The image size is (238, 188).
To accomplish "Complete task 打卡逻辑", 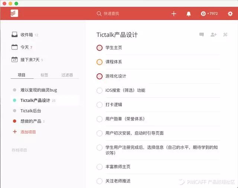I will coord(99,105).
